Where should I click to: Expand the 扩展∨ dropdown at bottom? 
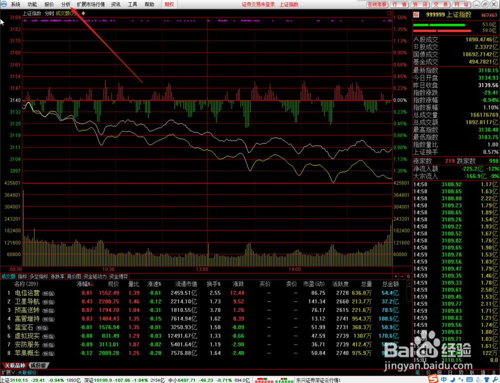pos(8,372)
